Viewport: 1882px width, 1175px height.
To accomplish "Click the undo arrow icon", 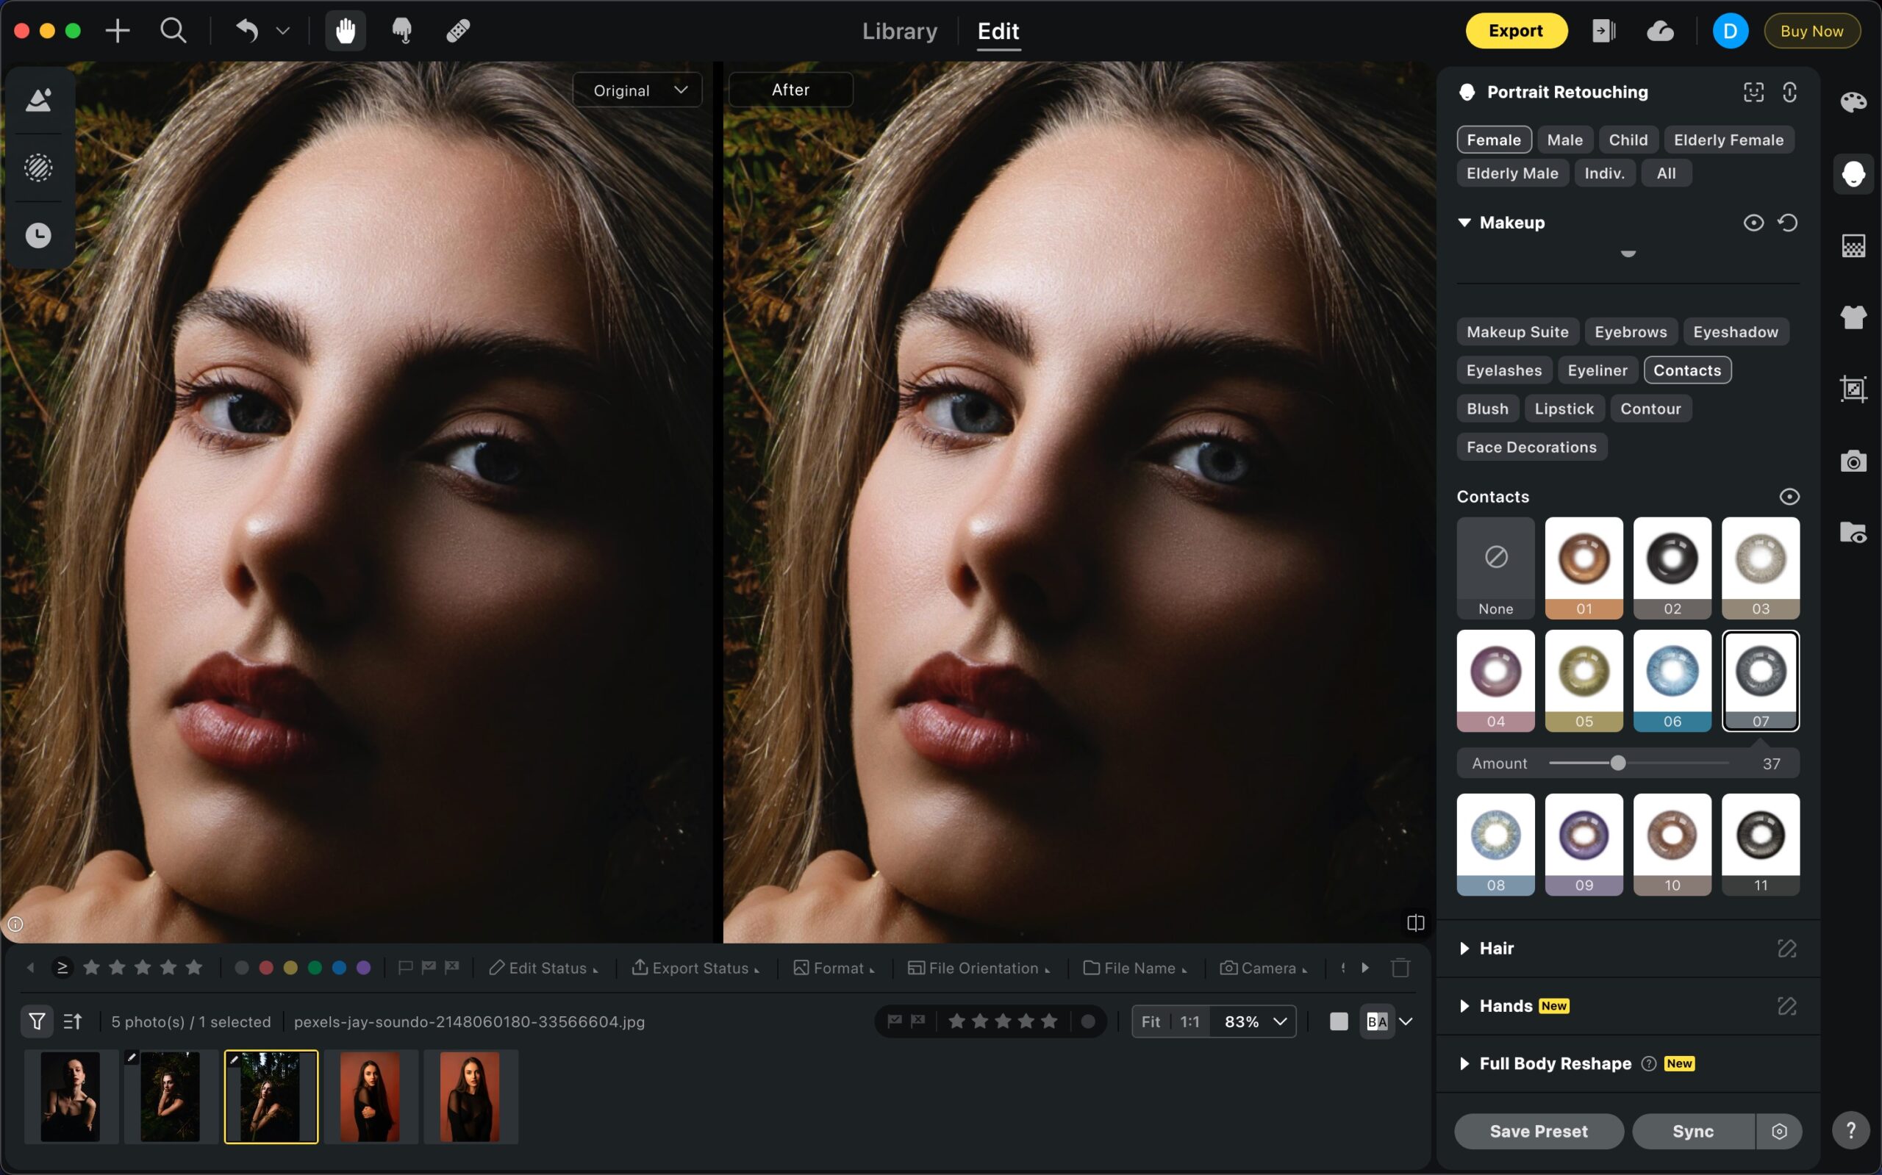I will click(247, 31).
